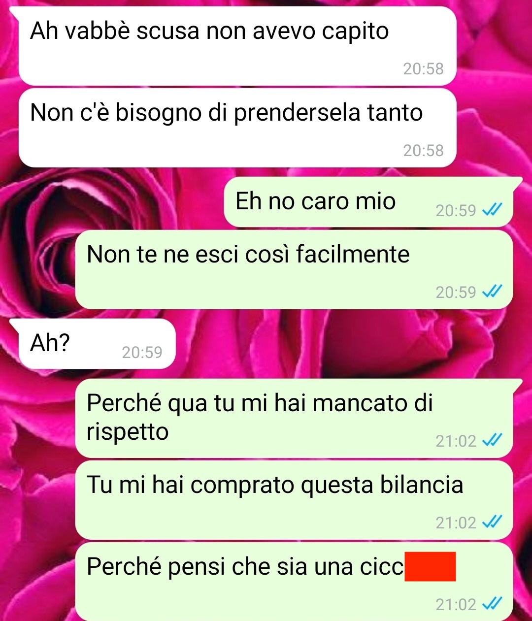Select message 'Non c'è bisogno di prendersela tanto'

click(237, 128)
